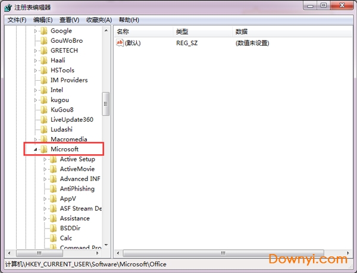Click the ActiveMovie folder icon
The width and height of the screenshot is (357, 273).
(x=54, y=169)
